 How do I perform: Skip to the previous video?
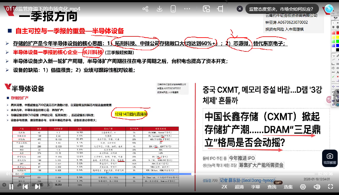click(x=25, y=186)
